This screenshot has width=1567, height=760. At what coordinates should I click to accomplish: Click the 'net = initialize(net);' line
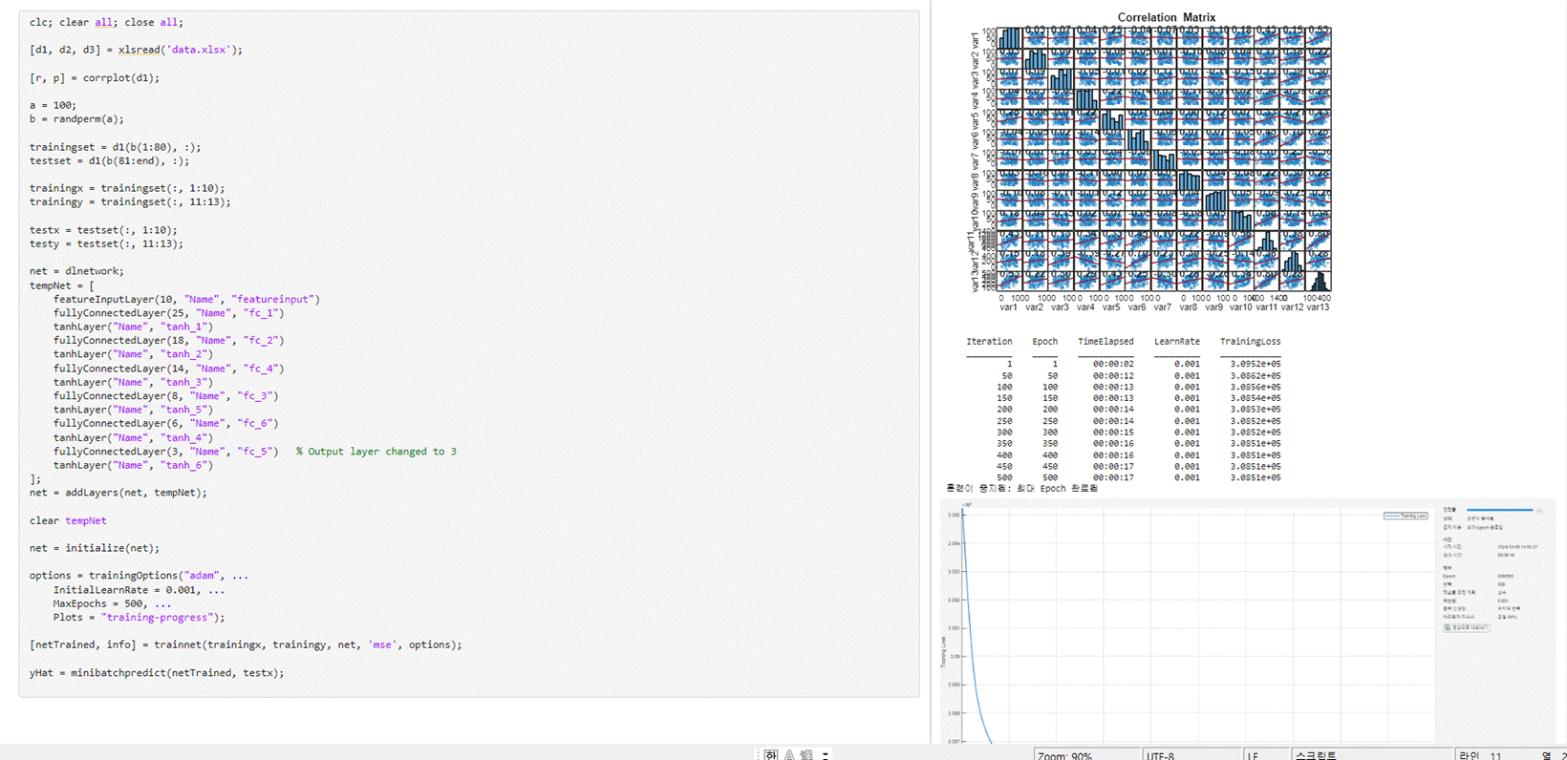[x=95, y=548]
